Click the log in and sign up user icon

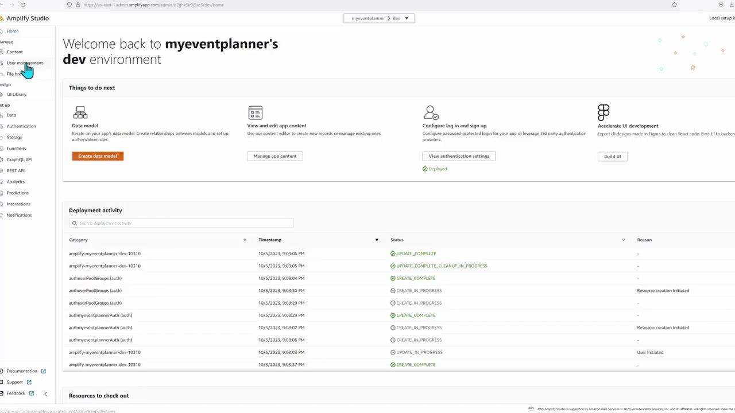(431, 112)
